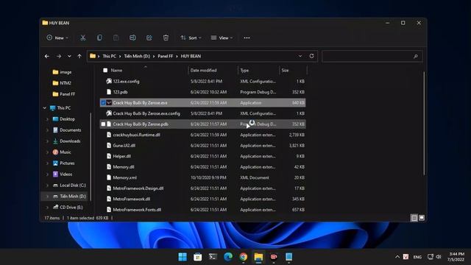Sort by Size column header
The image size is (471, 265).
click(x=285, y=71)
